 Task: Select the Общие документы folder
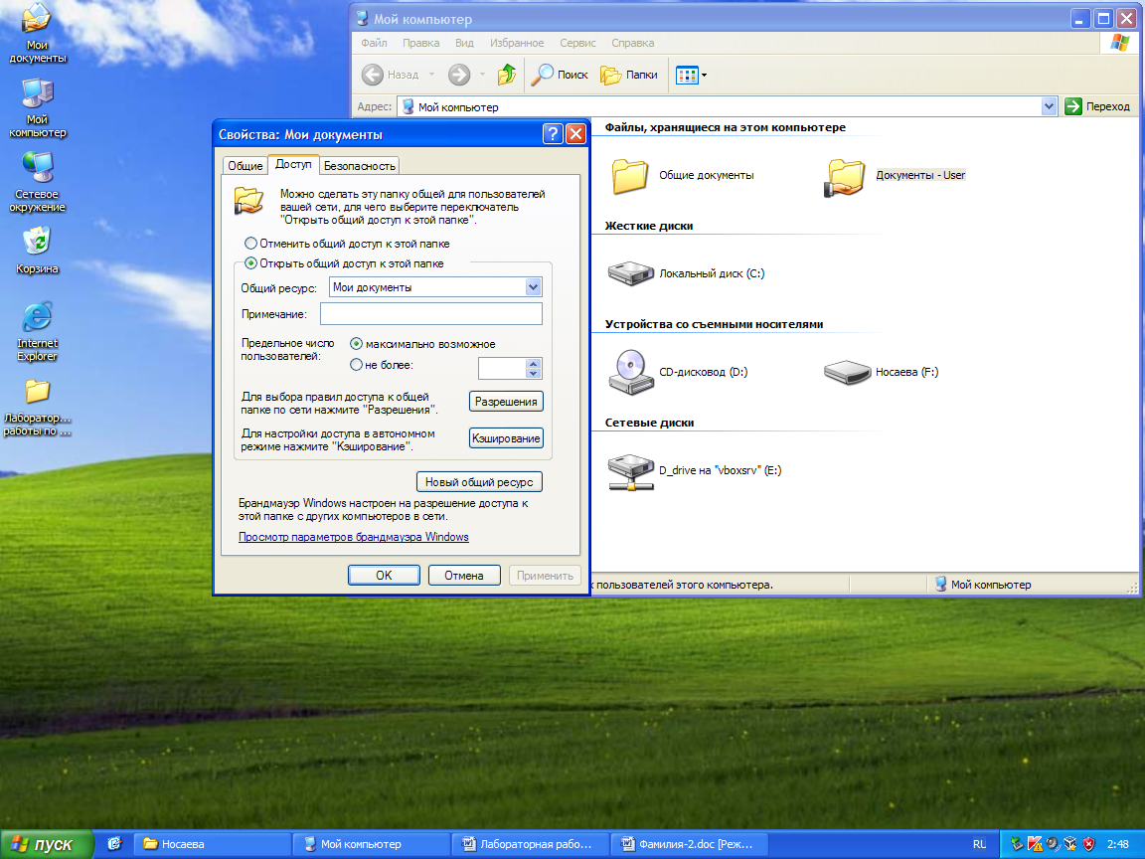683,175
